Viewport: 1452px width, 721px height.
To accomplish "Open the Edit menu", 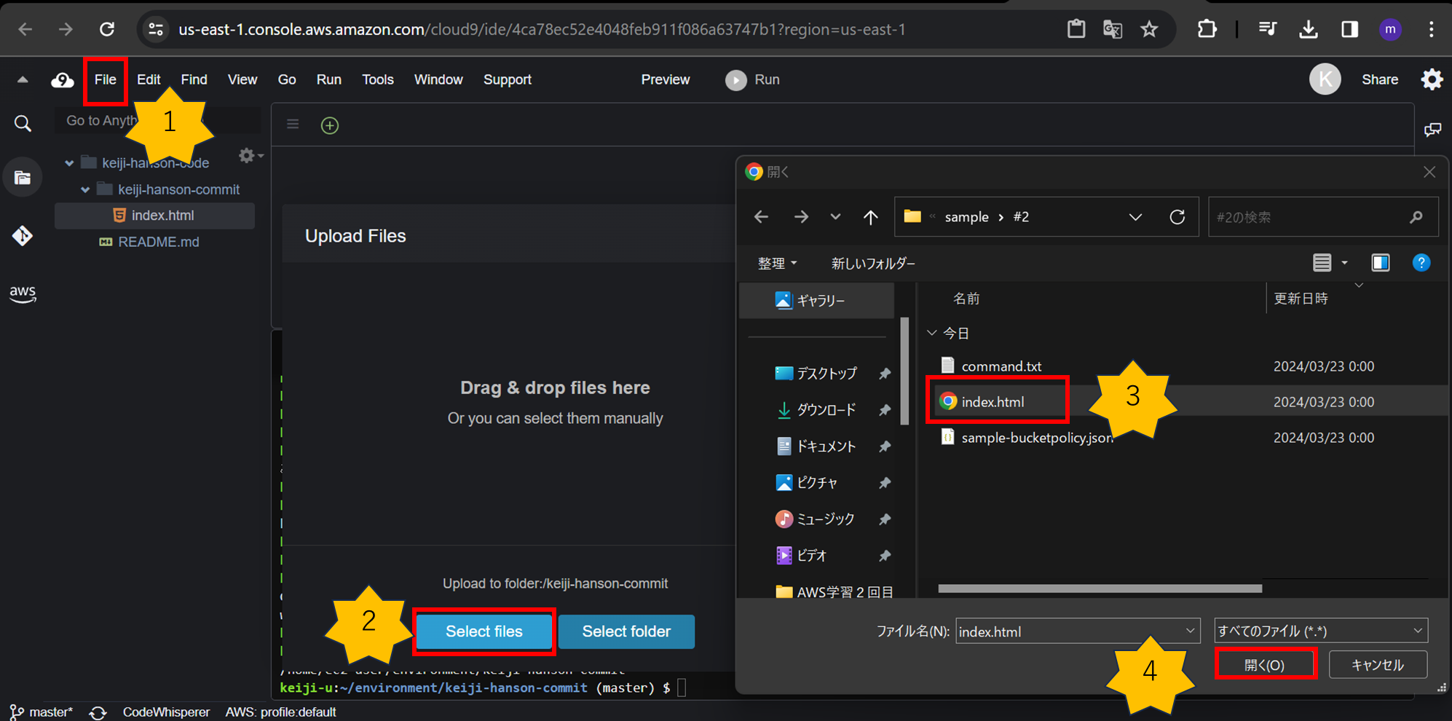I will coord(149,79).
